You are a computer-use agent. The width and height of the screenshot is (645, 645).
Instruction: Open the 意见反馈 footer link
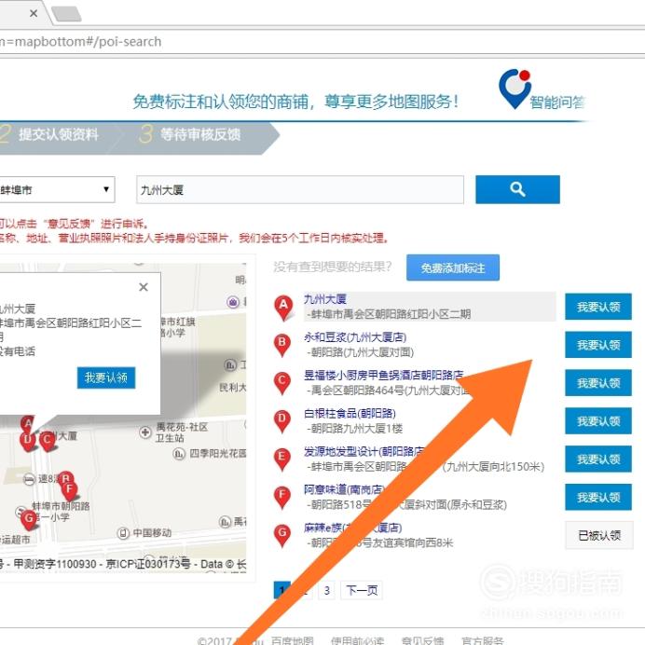click(x=422, y=640)
